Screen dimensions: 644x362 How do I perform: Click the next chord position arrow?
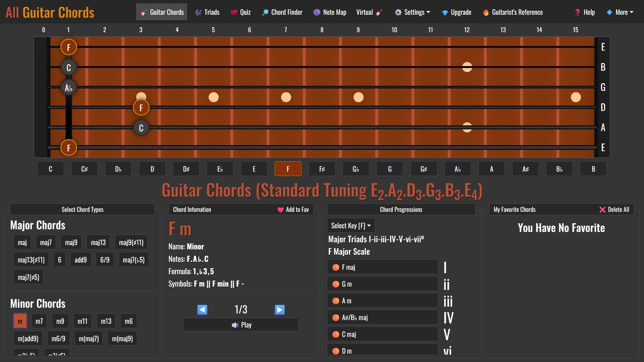click(279, 309)
